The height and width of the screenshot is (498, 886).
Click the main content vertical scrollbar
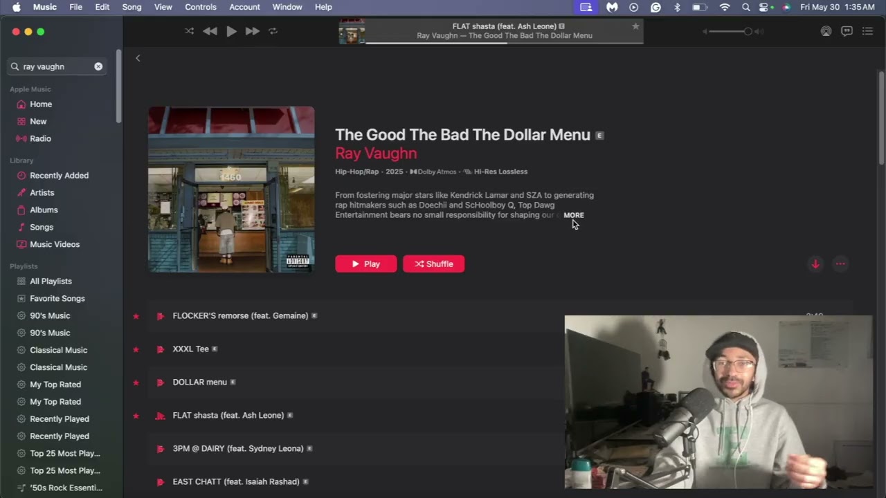pos(881,118)
